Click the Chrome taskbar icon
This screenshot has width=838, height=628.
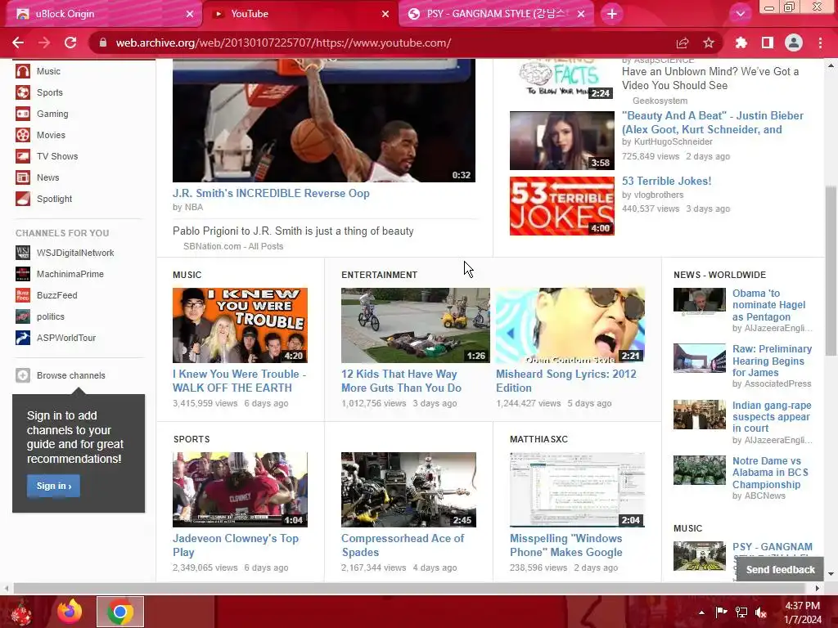click(120, 612)
